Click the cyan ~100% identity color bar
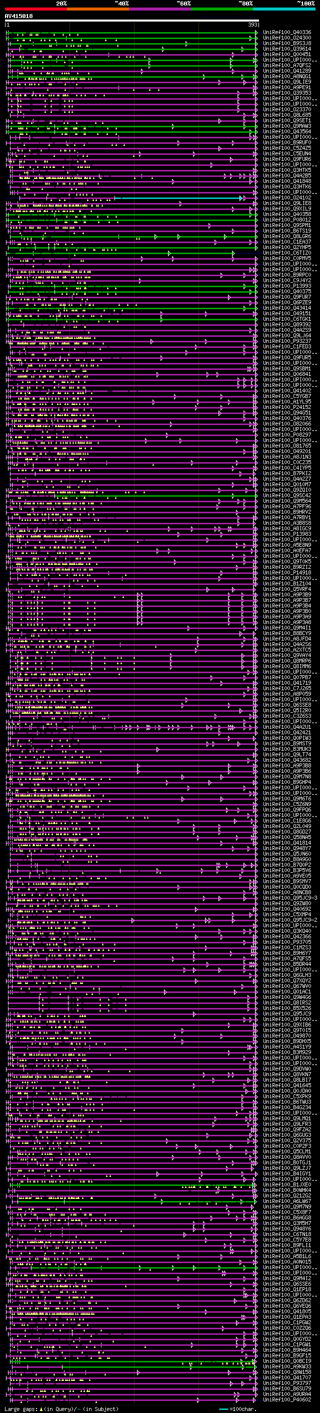This screenshot has width=320, height=1413. point(284,9)
